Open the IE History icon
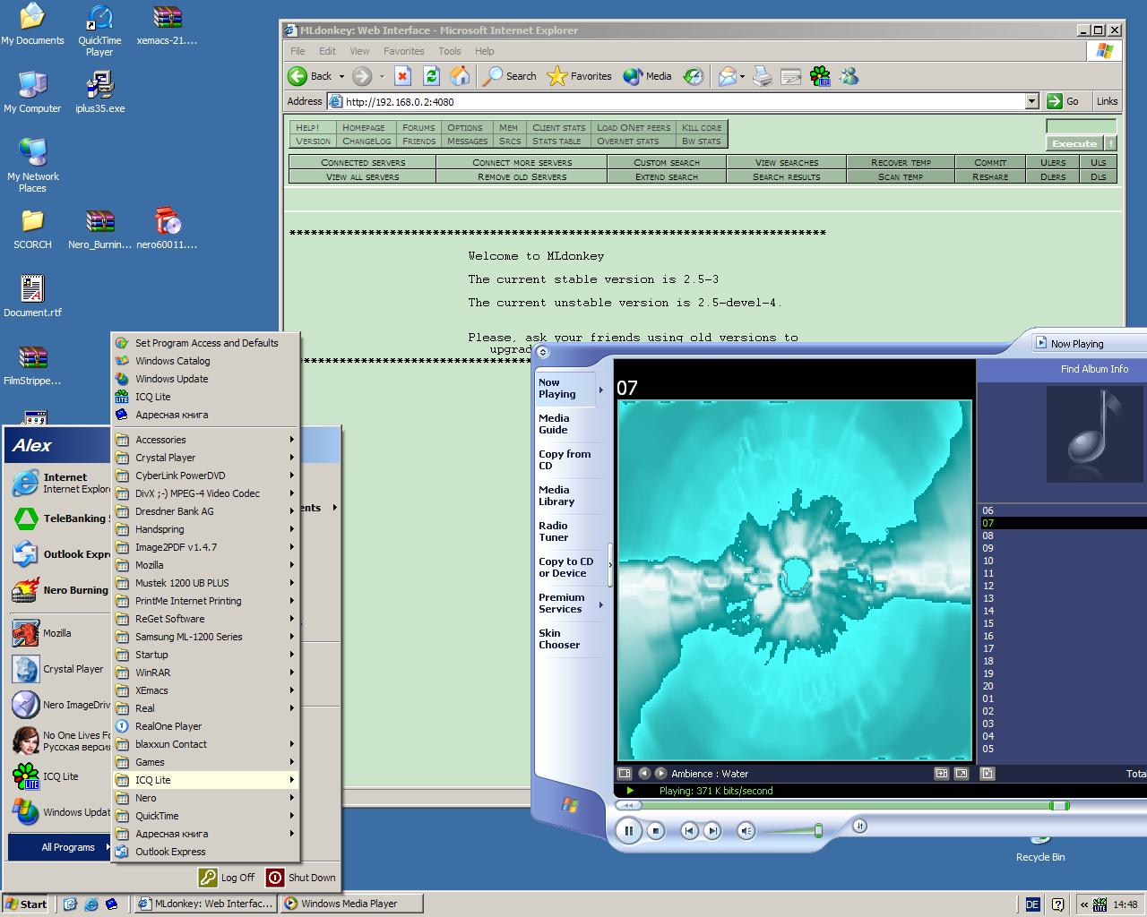Image resolution: width=1147 pixels, height=917 pixels. (x=694, y=76)
